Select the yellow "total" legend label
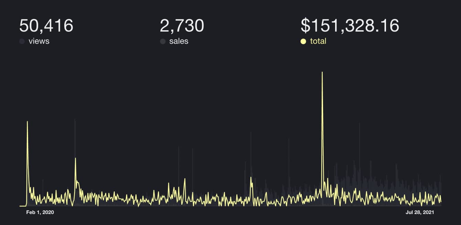Screen dimensions: 461x225 pos(318,41)
